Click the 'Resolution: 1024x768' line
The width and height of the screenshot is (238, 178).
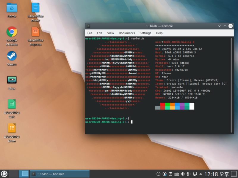(171, 70)
